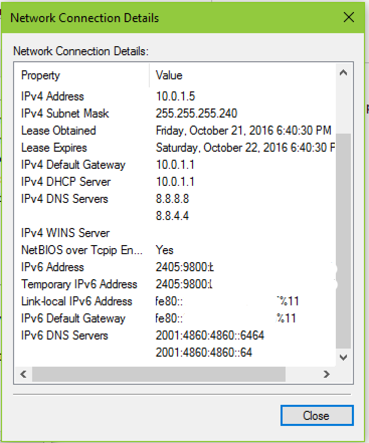Click the horizontal scrollbar thumb
This screenshot has height=443, width=369.
(159, 374)
